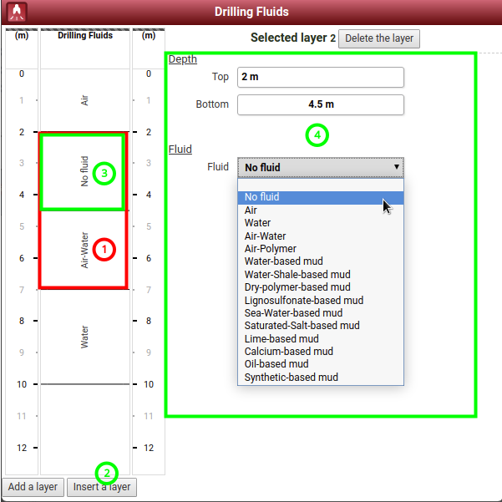Collapse the Fluid dropdown showing No fluid

pos(320,167)
